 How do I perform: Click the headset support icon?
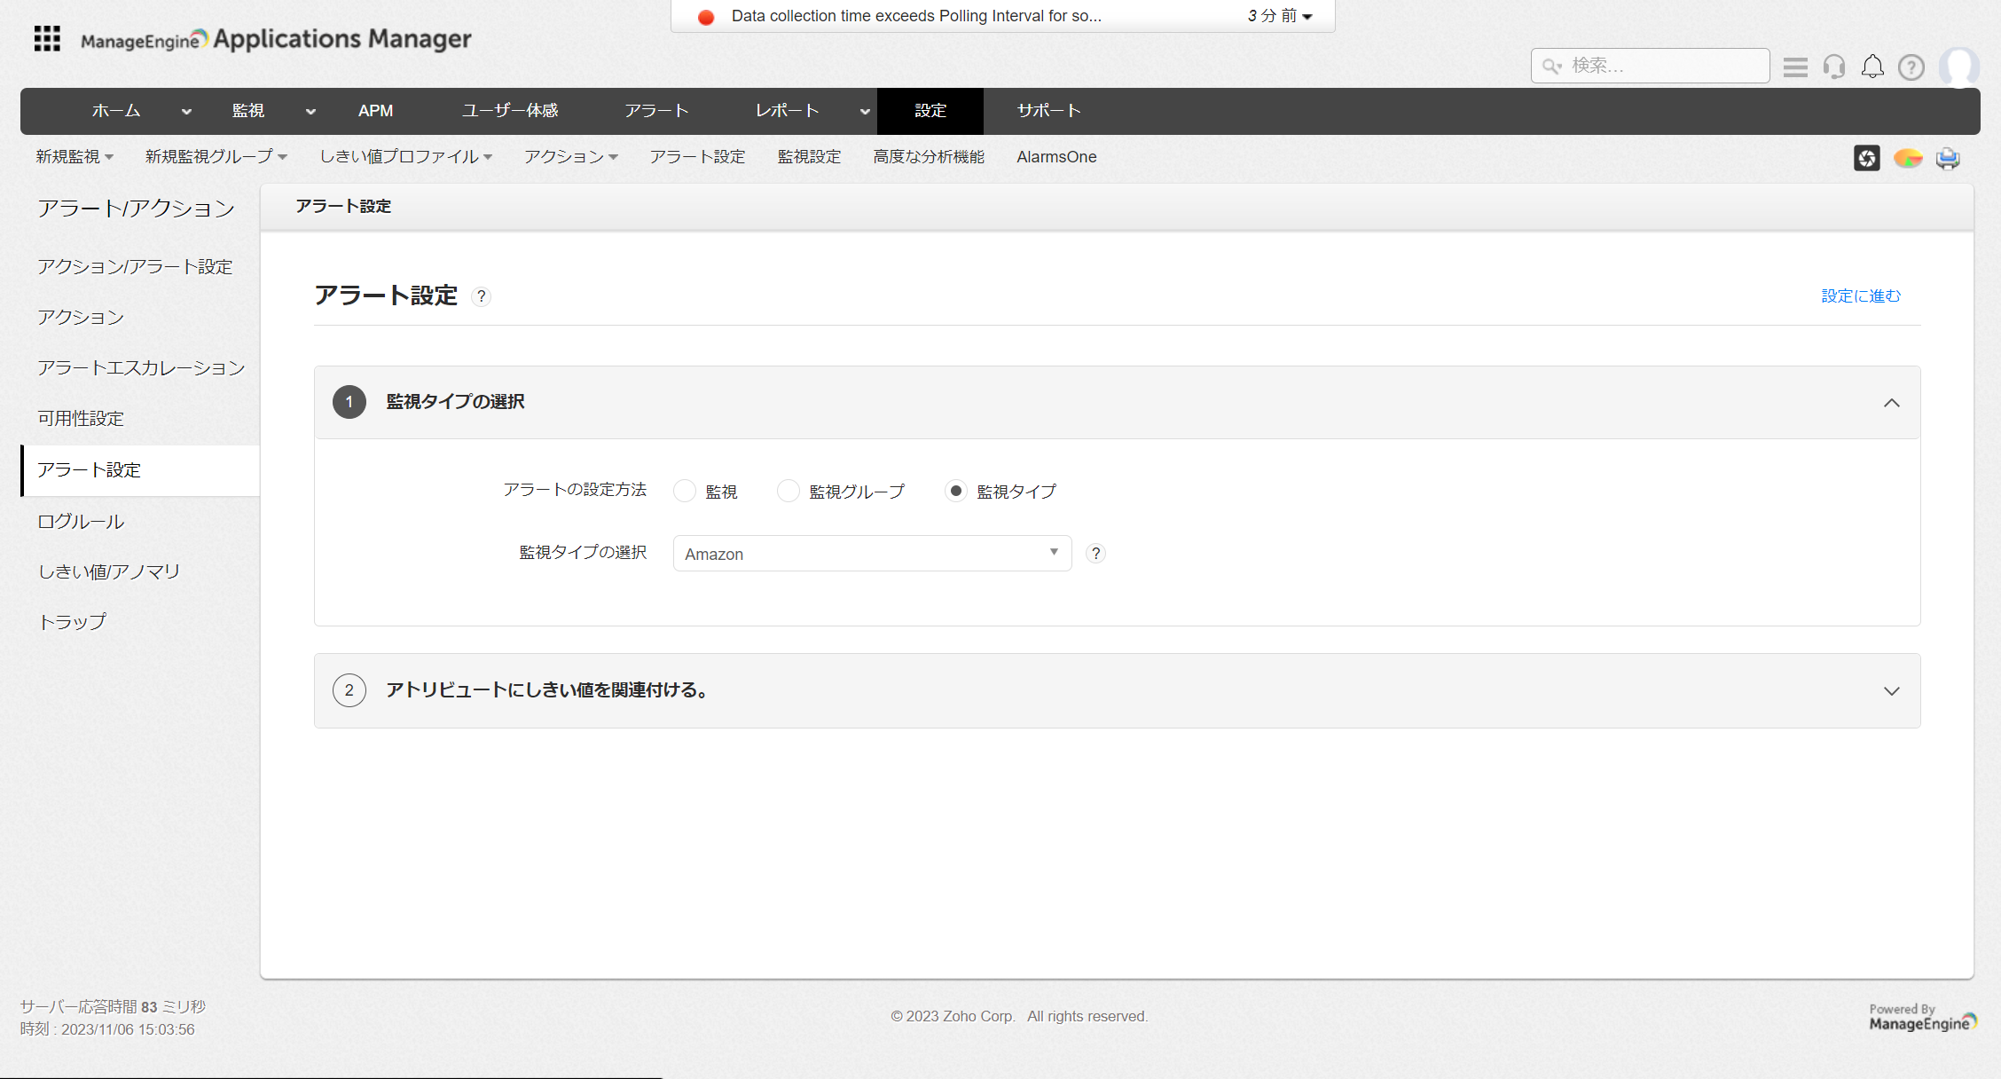(1833, 67)
